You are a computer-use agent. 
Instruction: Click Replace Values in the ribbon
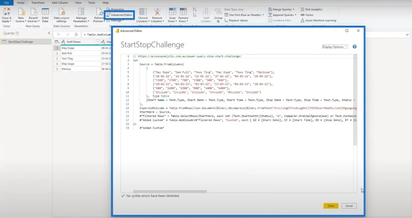click(x=236, y=21)
